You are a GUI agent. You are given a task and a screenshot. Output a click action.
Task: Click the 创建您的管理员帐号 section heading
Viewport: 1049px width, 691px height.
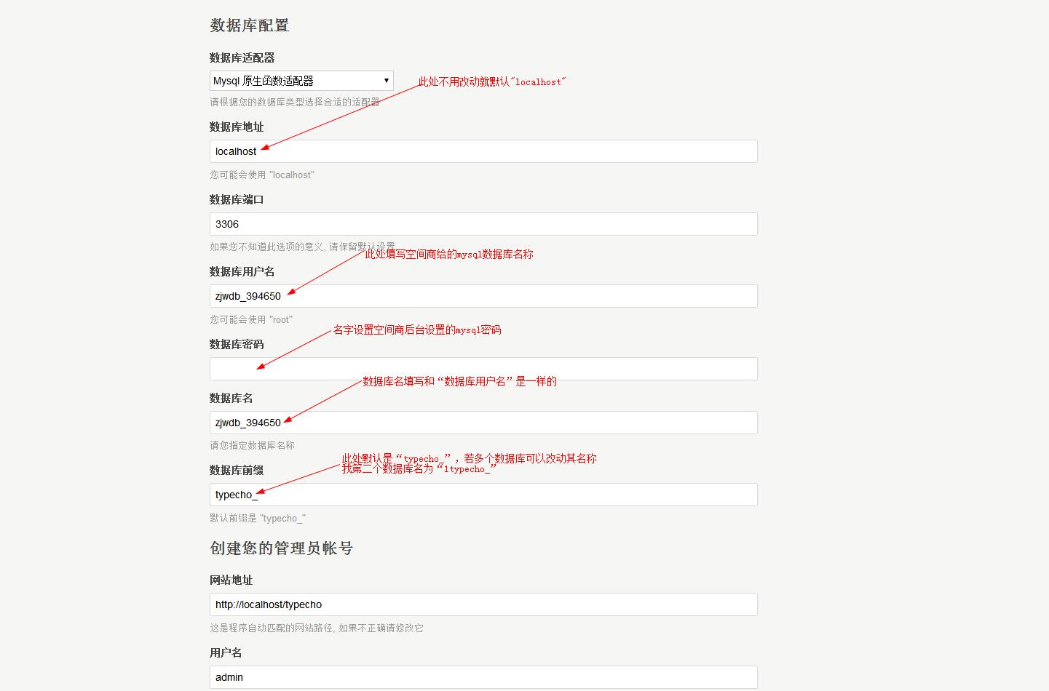[x=281, y=548]
